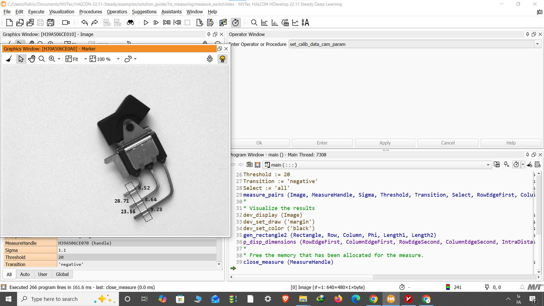
Task: Open the operator name combo box dropdown
Action: [x=537, y=44]
